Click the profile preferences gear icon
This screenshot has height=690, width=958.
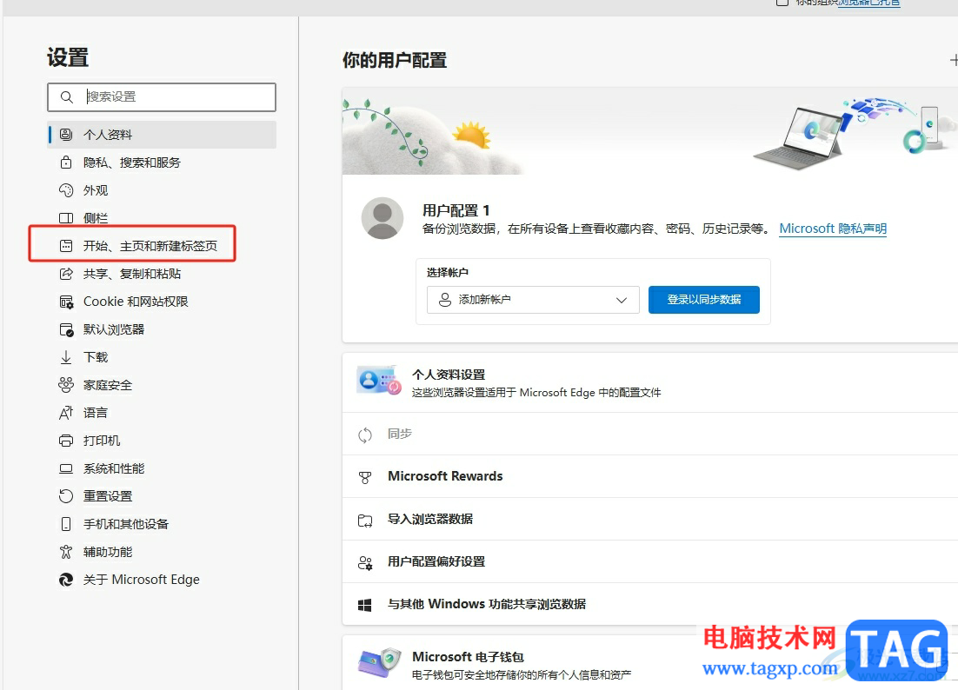(x=365, y=563)
